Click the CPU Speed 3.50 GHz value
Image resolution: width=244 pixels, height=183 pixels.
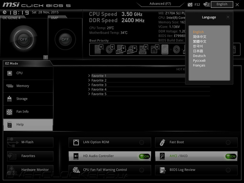click(x=132, y=14)
